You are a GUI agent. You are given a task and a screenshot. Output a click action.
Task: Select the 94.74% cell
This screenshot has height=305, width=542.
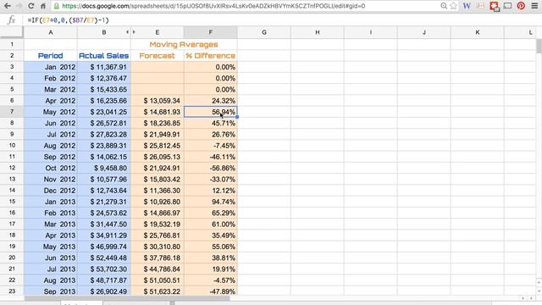point(211,202)
